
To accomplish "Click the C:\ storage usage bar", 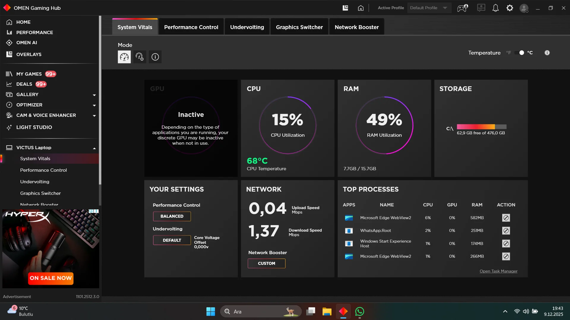I will click(x=481, y=127).
